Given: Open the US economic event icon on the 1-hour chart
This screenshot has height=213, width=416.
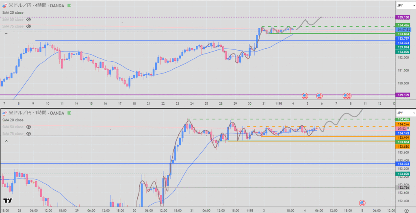Looking at the screenshot, I should click(362, 202).
